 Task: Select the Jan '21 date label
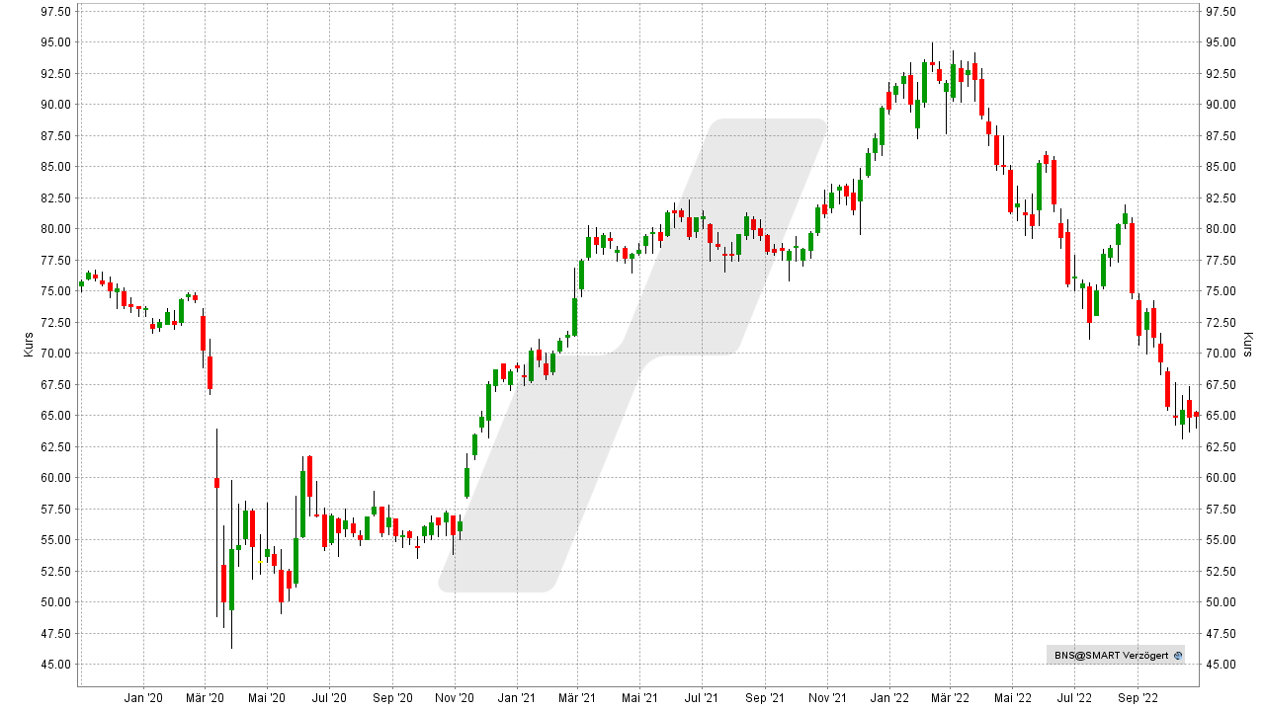point(516,698)
